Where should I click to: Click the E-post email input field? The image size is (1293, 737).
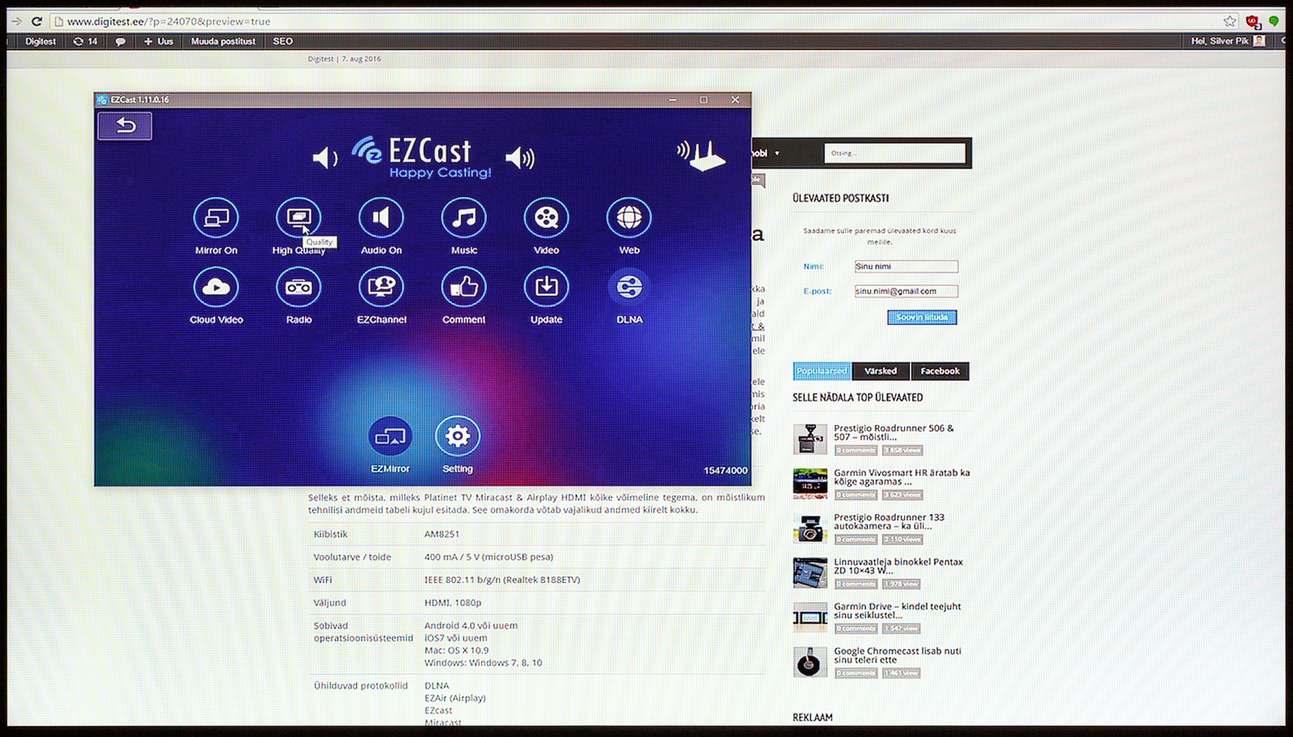tap(906, 291)
